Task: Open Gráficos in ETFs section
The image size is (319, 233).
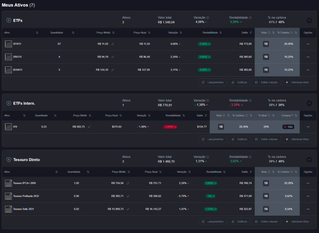Action: point(239,82)
